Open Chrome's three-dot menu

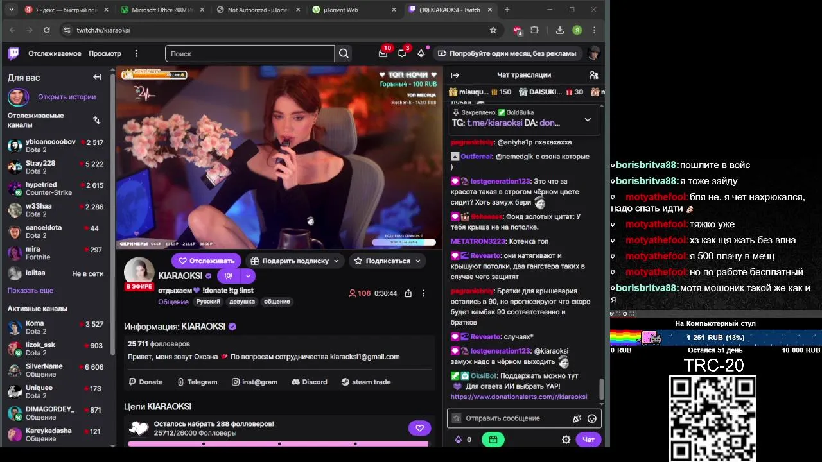[x=594, y=30]
